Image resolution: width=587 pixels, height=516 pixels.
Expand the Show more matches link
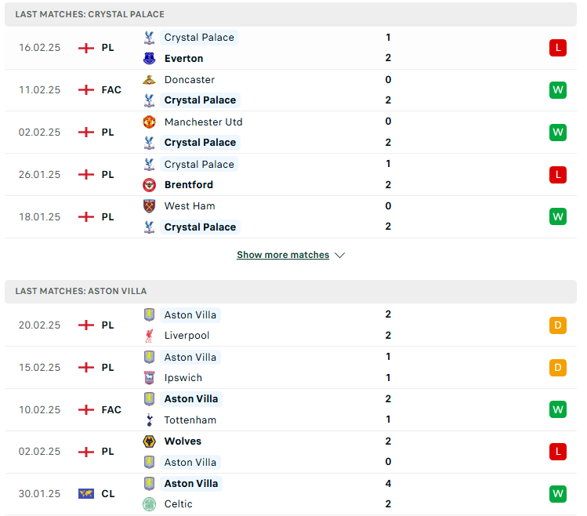[x=283, y=255]
